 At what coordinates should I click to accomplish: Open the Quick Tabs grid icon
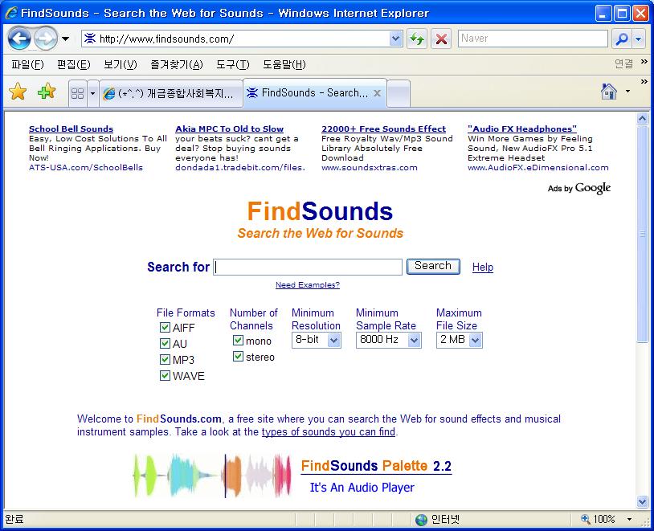[78, 93]
